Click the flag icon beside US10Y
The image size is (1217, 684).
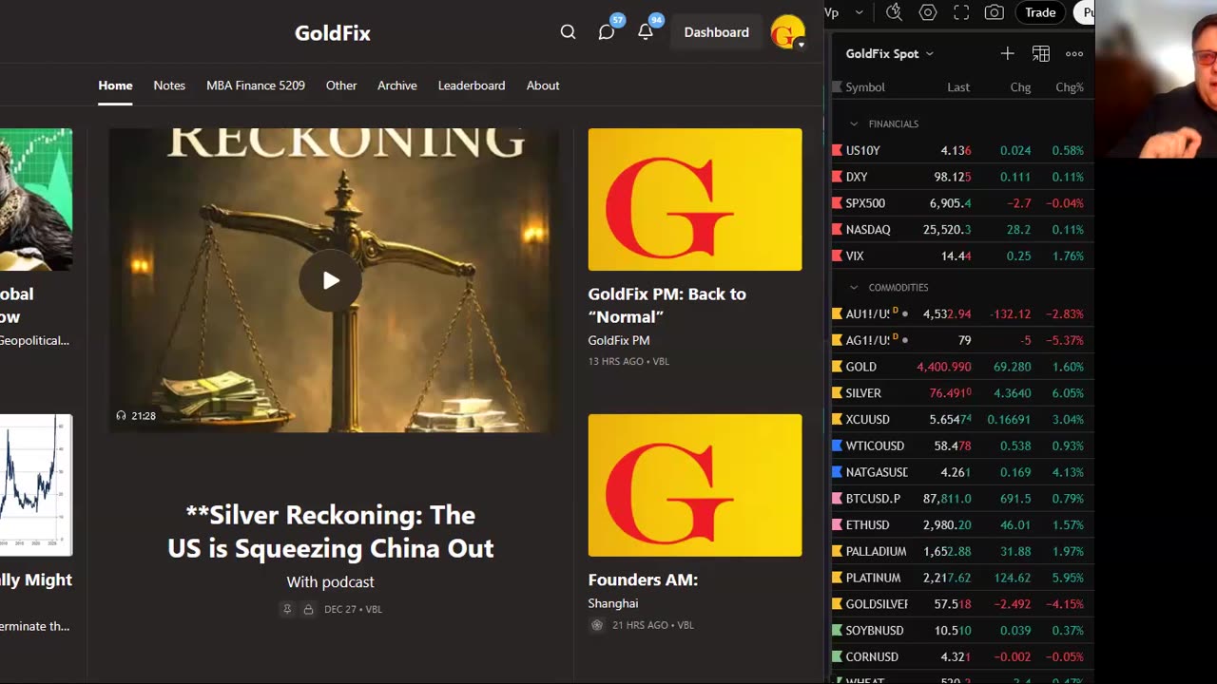[x=837, y=150]
